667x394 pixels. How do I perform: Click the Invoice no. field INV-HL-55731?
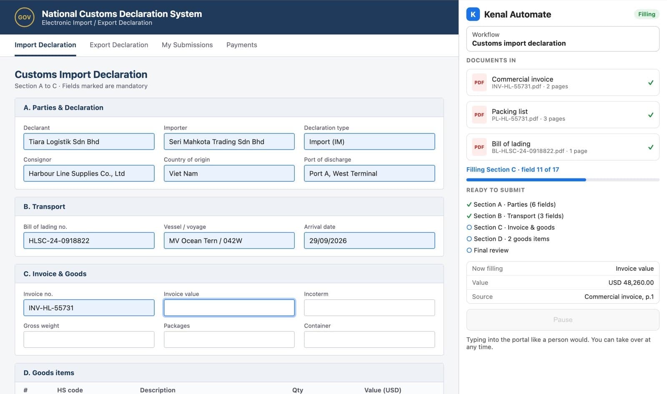pyautogui.click(x=89, y=308)
